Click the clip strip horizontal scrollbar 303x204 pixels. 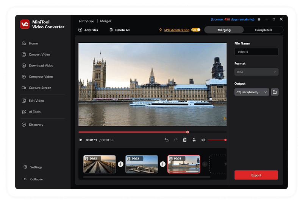coord(147,177)
